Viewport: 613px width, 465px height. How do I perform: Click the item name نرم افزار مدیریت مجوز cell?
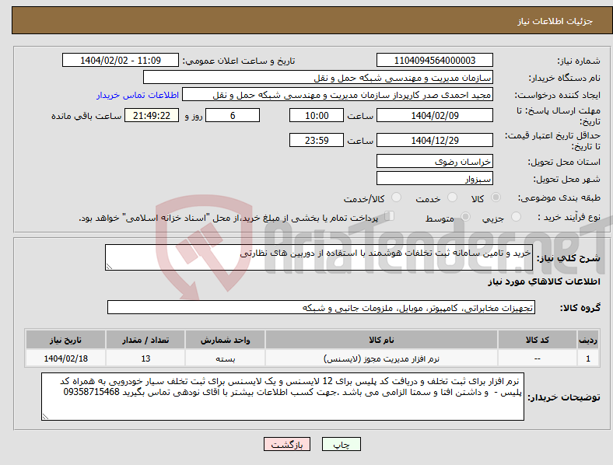(x=381, y=358)
